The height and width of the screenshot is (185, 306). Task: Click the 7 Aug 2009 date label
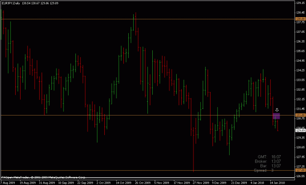coord(8,183)
